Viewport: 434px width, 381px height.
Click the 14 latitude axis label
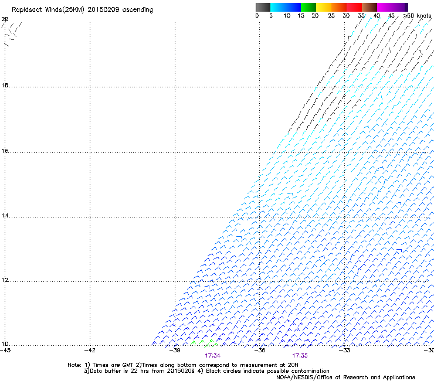[5, 216]
